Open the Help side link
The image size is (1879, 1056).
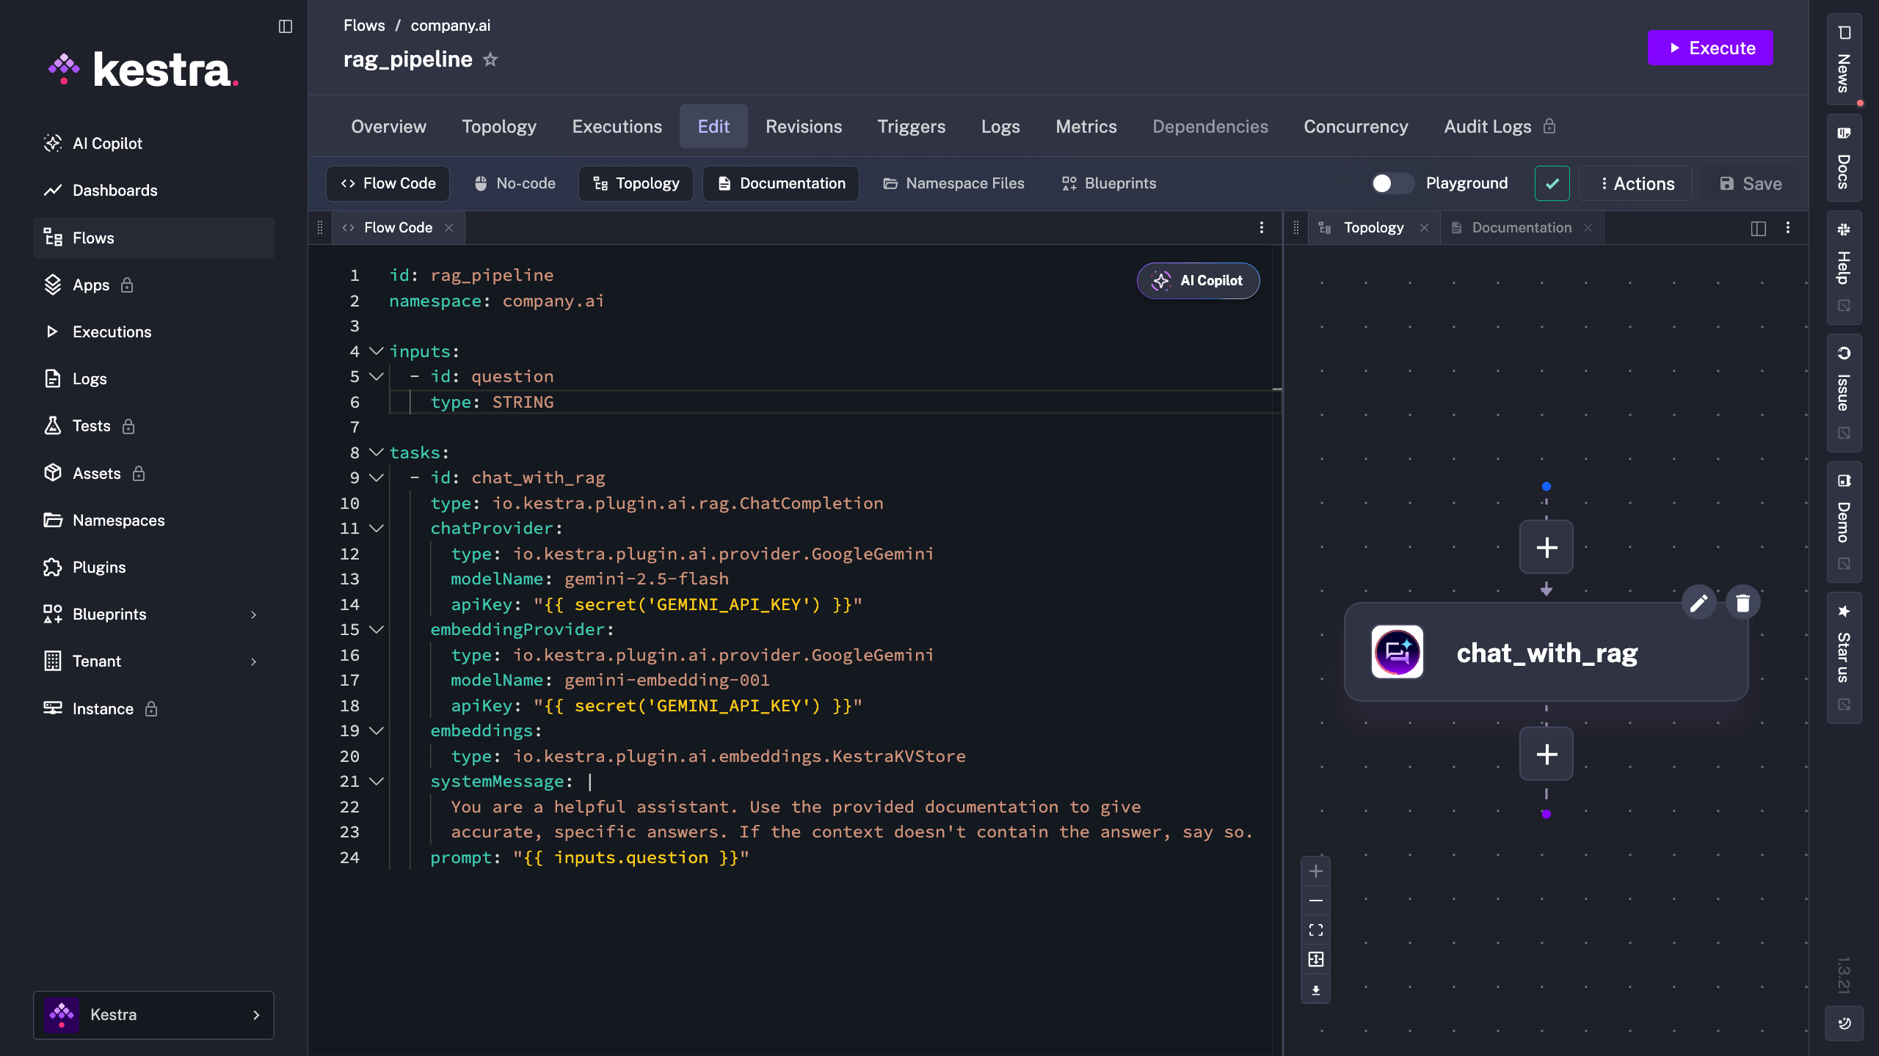[1844, 268]
